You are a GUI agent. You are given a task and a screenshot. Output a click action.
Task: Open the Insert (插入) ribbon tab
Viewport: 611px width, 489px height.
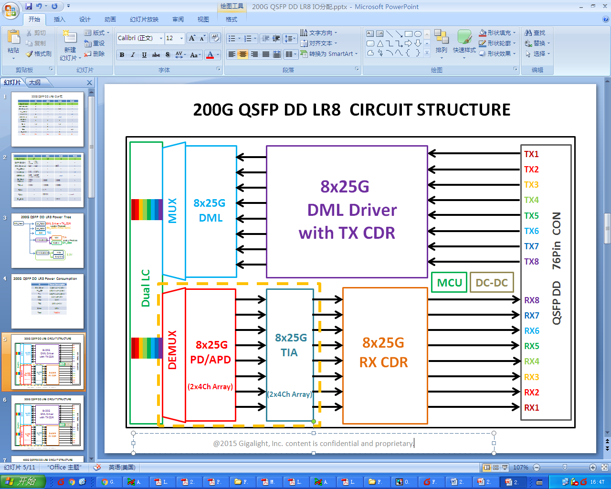(60, 20)
